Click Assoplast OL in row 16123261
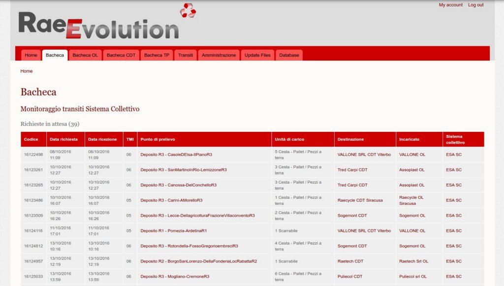The image size is (504, 286). 412,170
